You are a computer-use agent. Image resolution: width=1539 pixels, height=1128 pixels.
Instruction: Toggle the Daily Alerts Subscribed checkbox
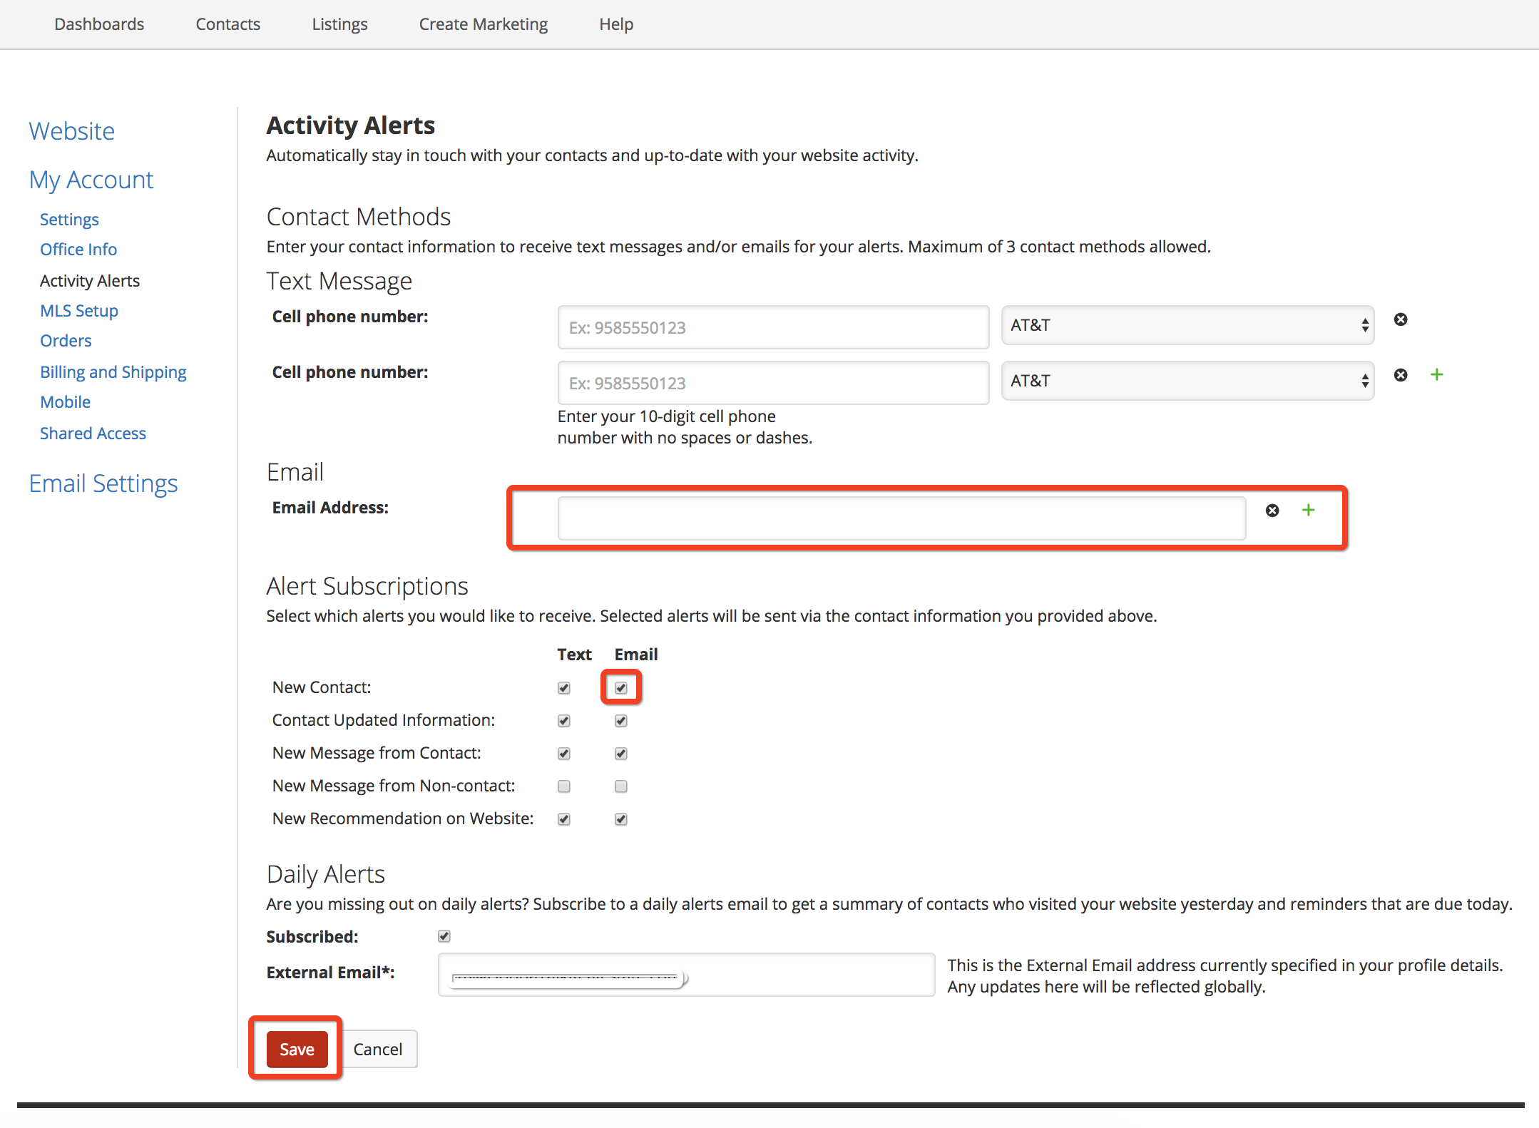click(444, 936)
